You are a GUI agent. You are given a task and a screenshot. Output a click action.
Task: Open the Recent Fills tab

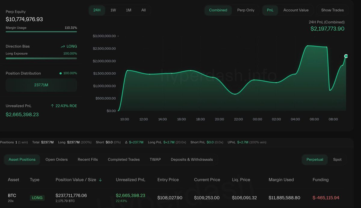point(88,159)
